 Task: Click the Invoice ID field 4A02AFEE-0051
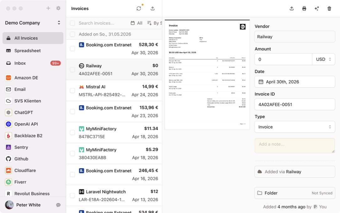[295, 104]
